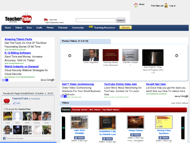Open the Audio menu item

tap(39, 28)
